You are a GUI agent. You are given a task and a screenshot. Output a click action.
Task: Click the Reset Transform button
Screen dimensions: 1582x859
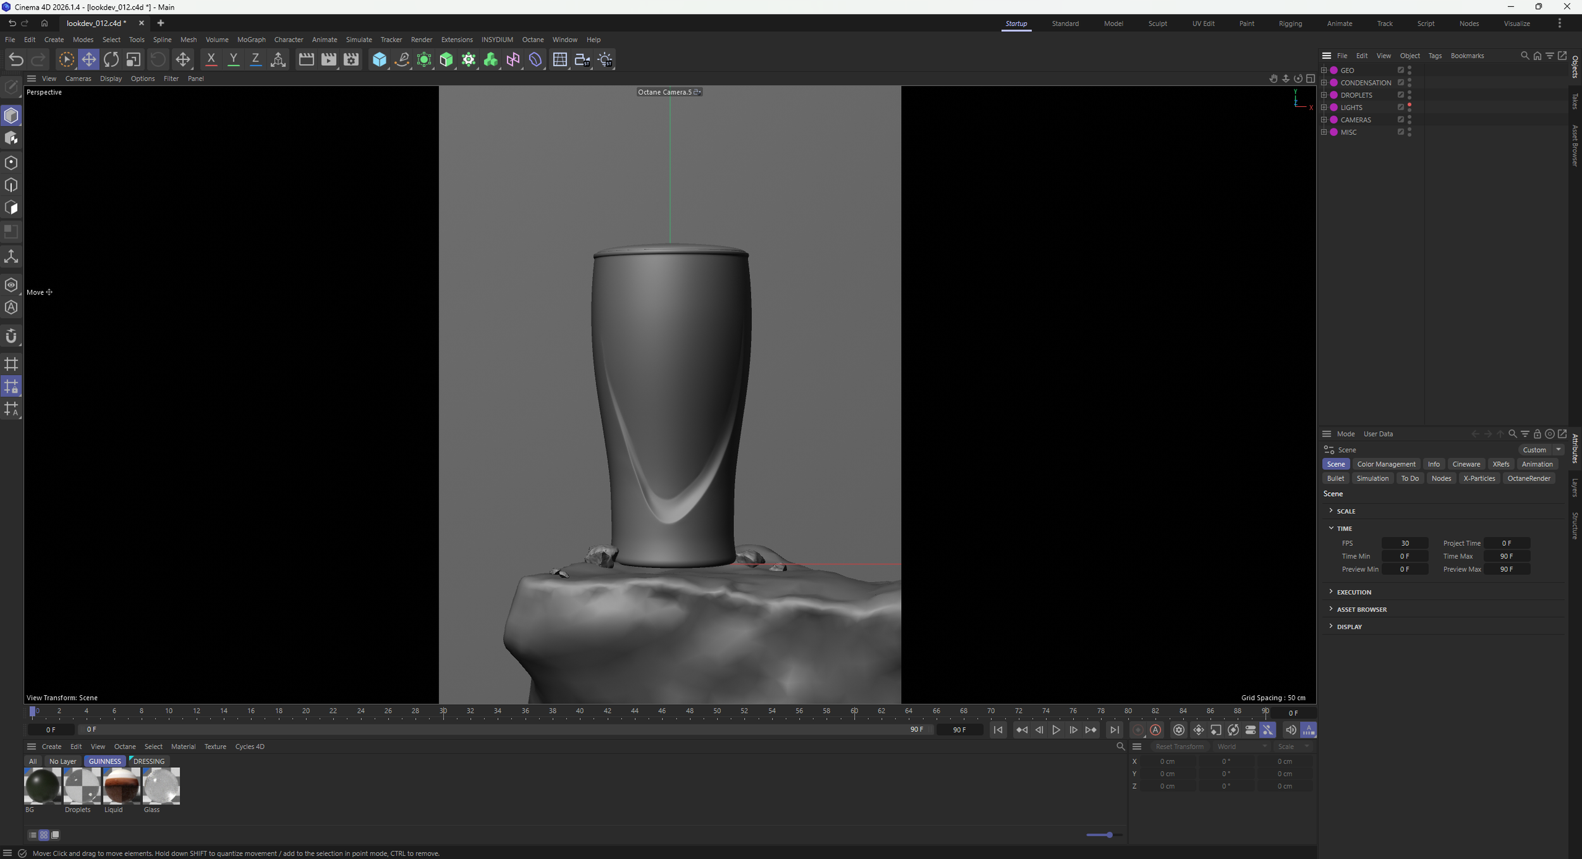tap(1179, 746)
